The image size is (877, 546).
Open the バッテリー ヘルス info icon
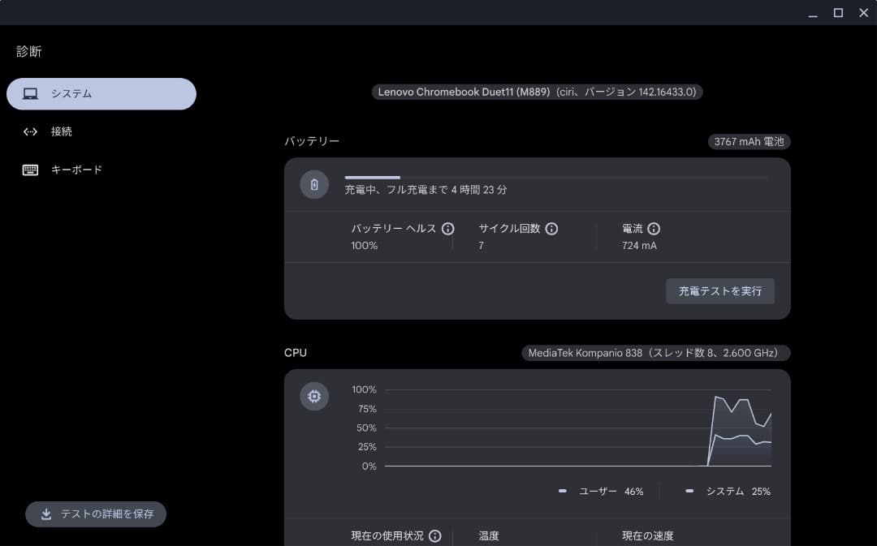coord(447,229)
